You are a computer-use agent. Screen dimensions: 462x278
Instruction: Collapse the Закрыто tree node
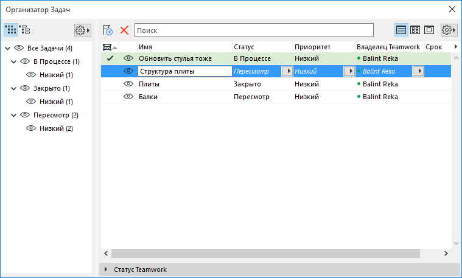(13, 88)
